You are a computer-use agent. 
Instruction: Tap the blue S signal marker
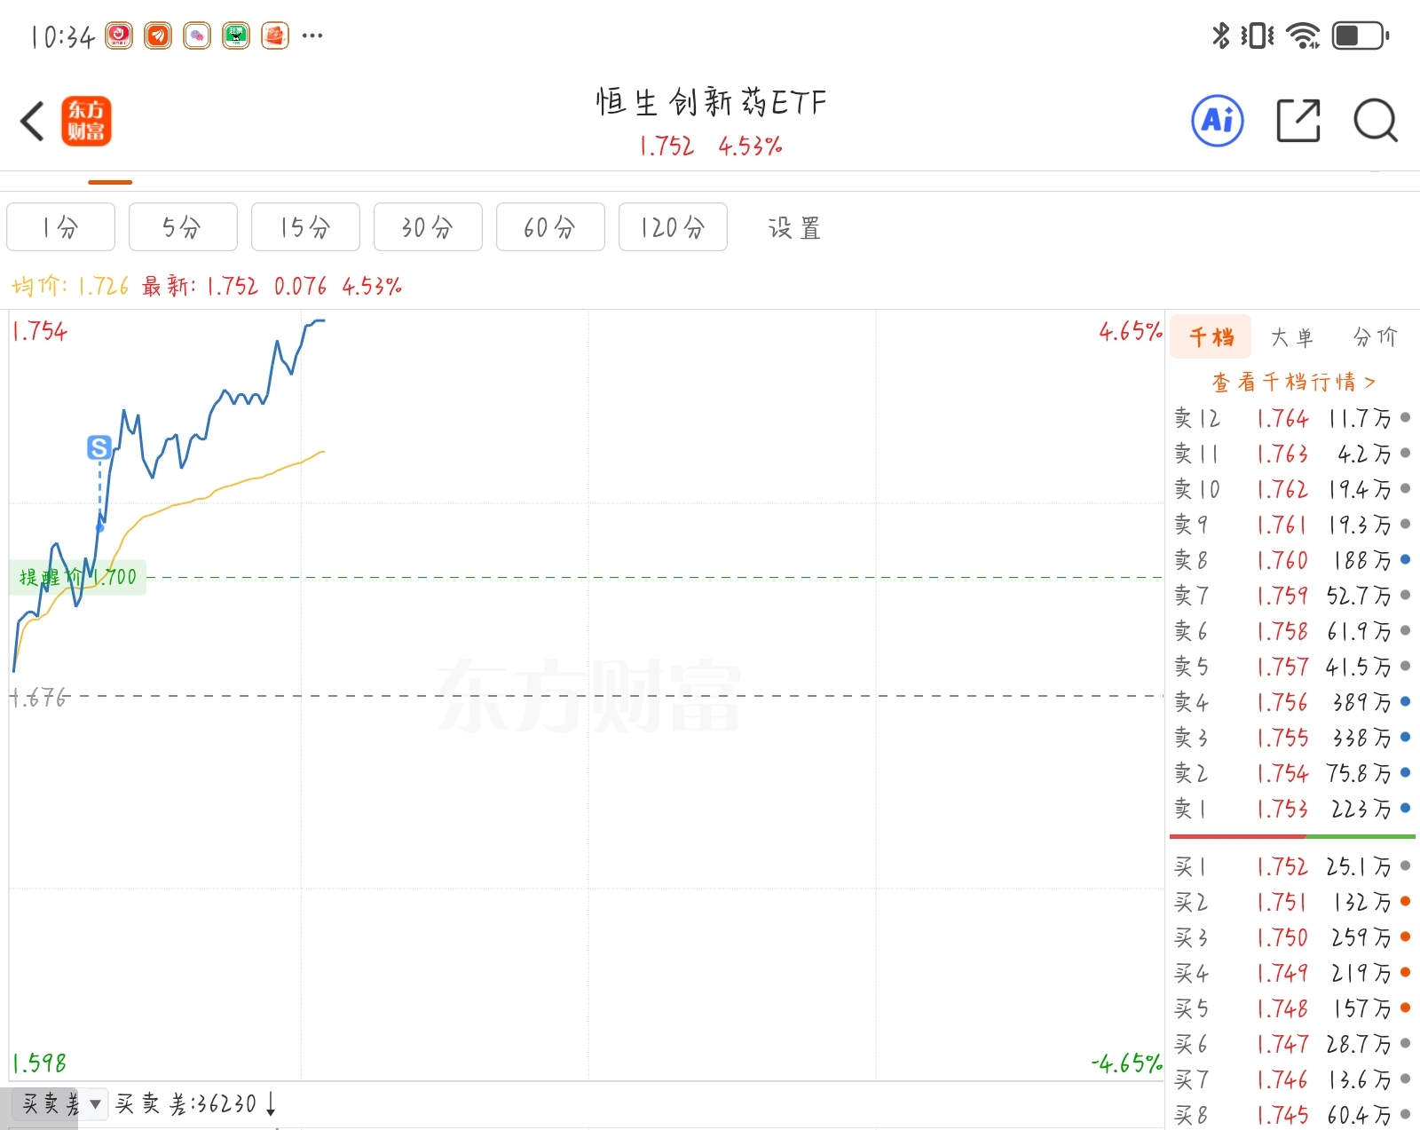99,447
